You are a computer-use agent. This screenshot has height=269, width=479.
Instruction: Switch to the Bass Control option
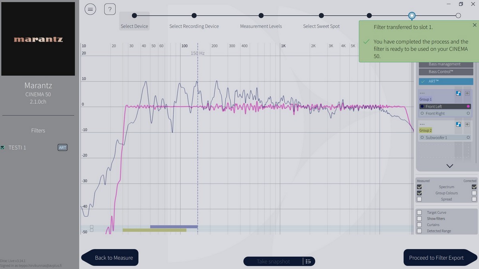pos(446,72)
